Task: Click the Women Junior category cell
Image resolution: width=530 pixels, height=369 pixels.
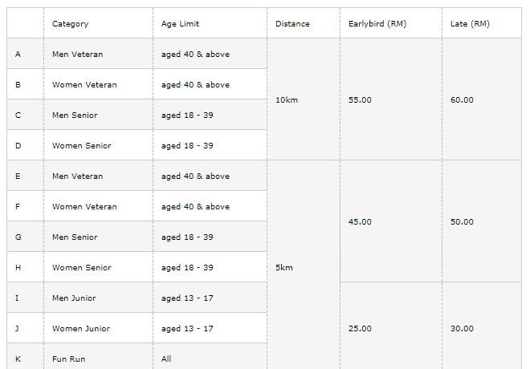Action: click(x=81, y=329)
